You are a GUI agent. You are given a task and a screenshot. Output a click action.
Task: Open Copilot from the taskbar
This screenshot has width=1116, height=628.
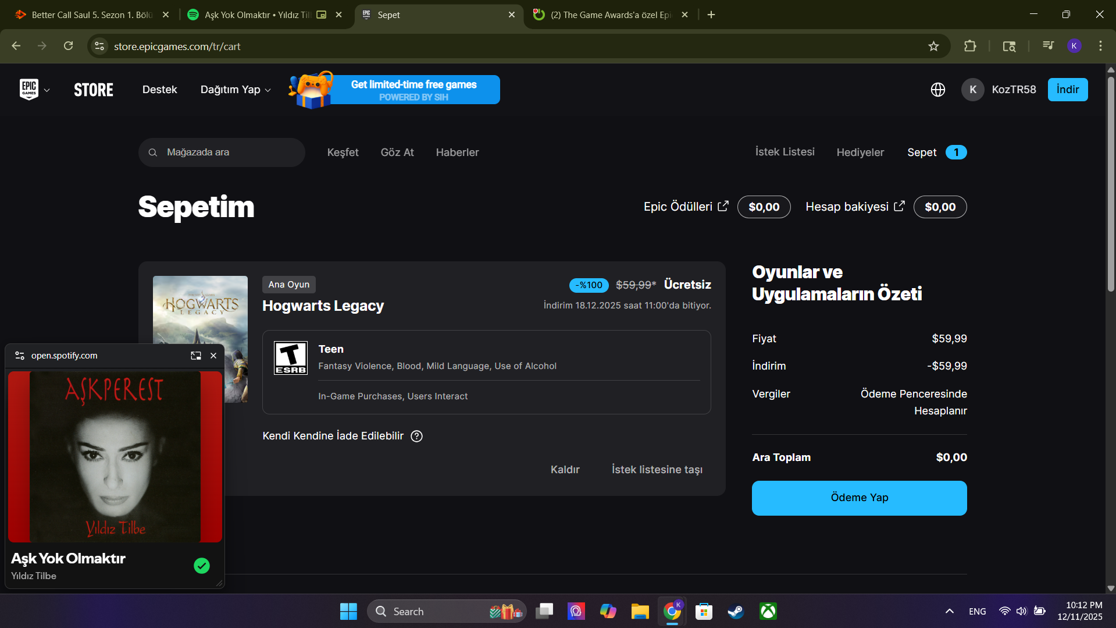(608, 612)
